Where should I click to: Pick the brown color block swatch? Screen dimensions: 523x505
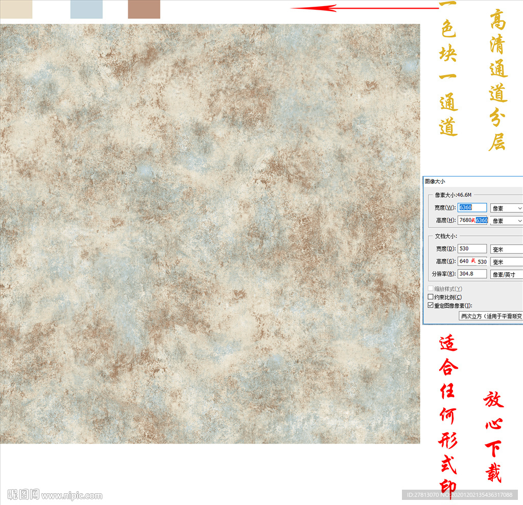click(144, 9)
